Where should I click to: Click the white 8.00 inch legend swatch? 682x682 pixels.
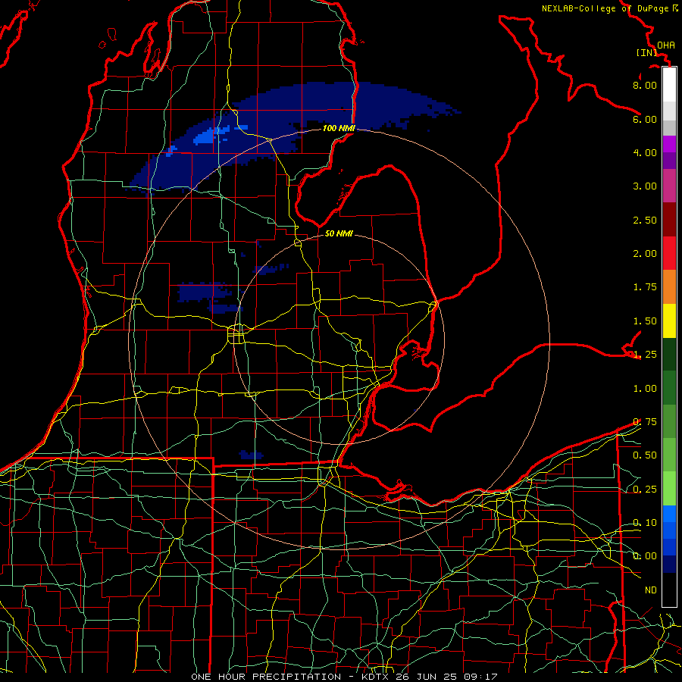[669, 85]
